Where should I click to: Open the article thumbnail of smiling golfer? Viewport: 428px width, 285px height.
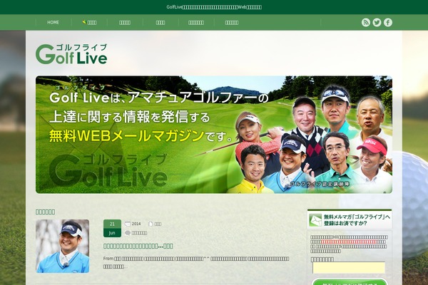point(63,246)
